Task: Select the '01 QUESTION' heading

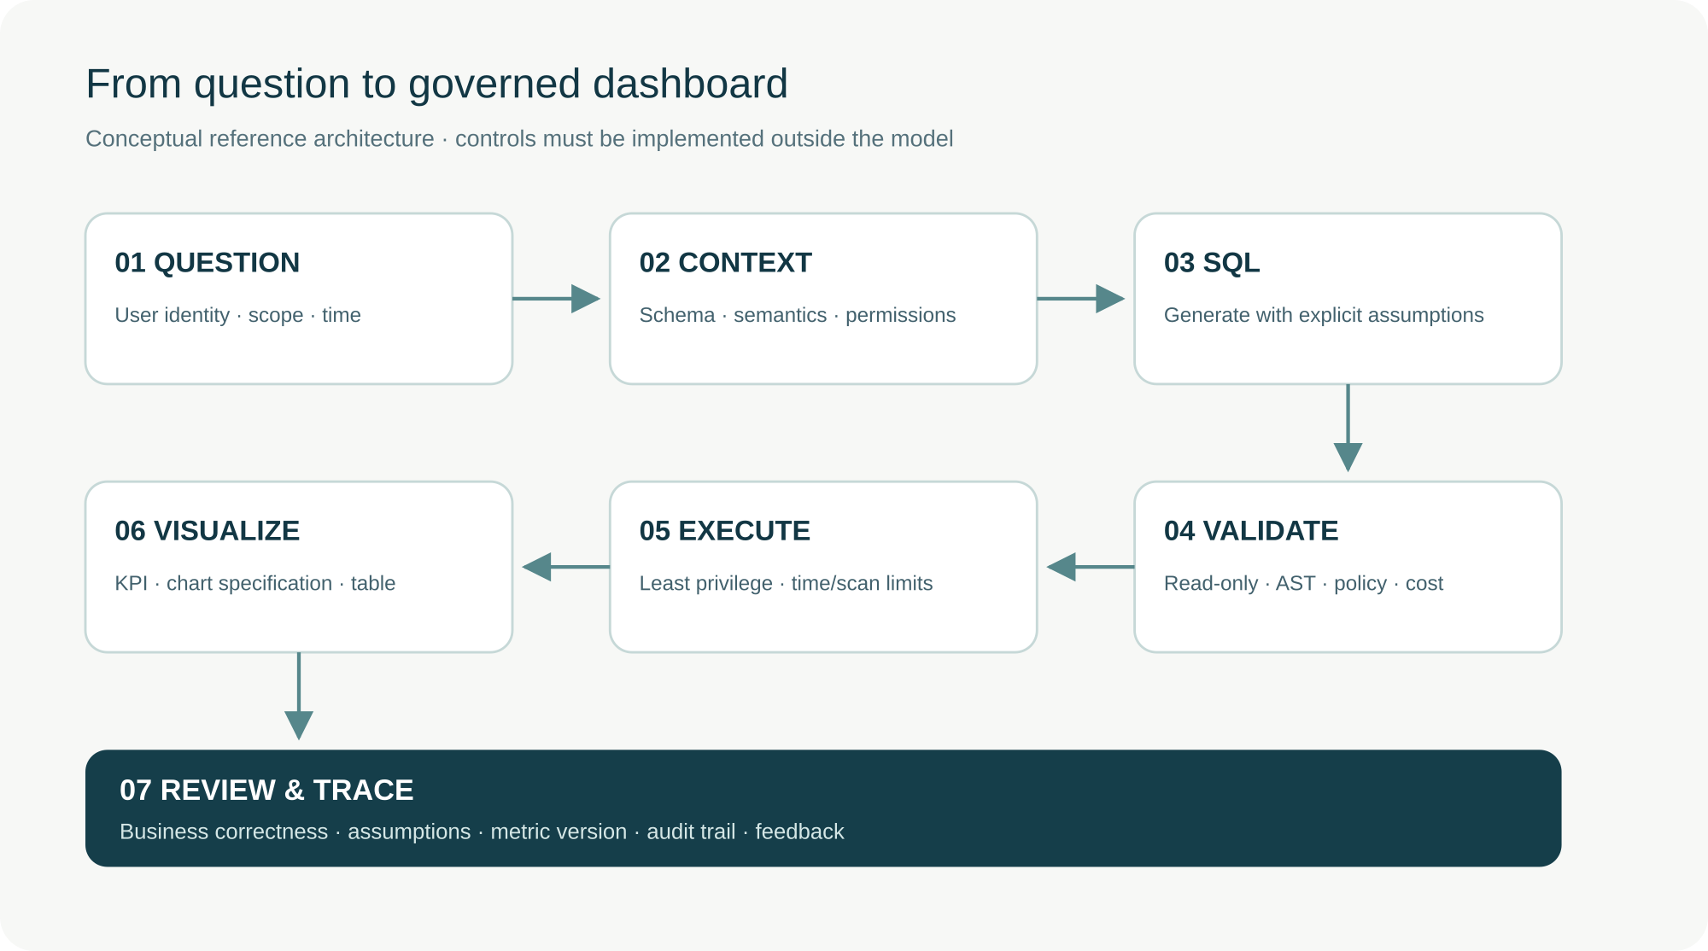Action: [208, 262]
